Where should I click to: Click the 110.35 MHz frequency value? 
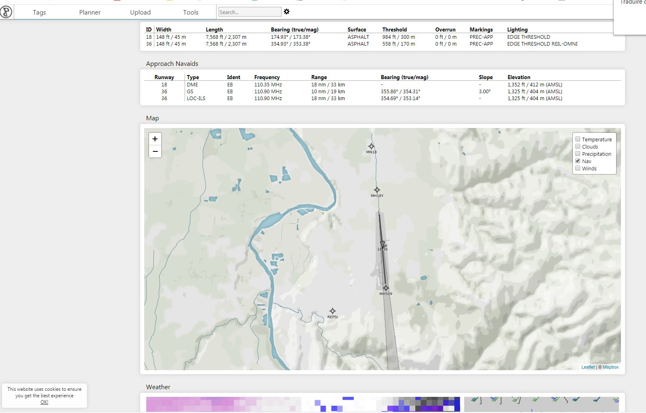pos(268,85)
